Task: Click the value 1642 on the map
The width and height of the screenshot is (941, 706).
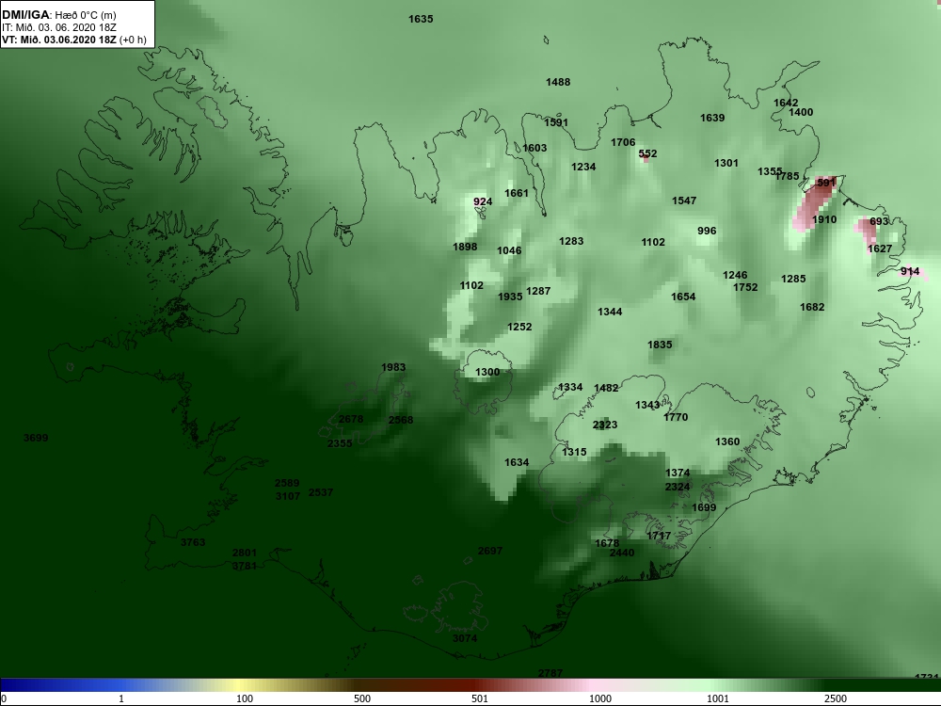Action: point(786,103)
